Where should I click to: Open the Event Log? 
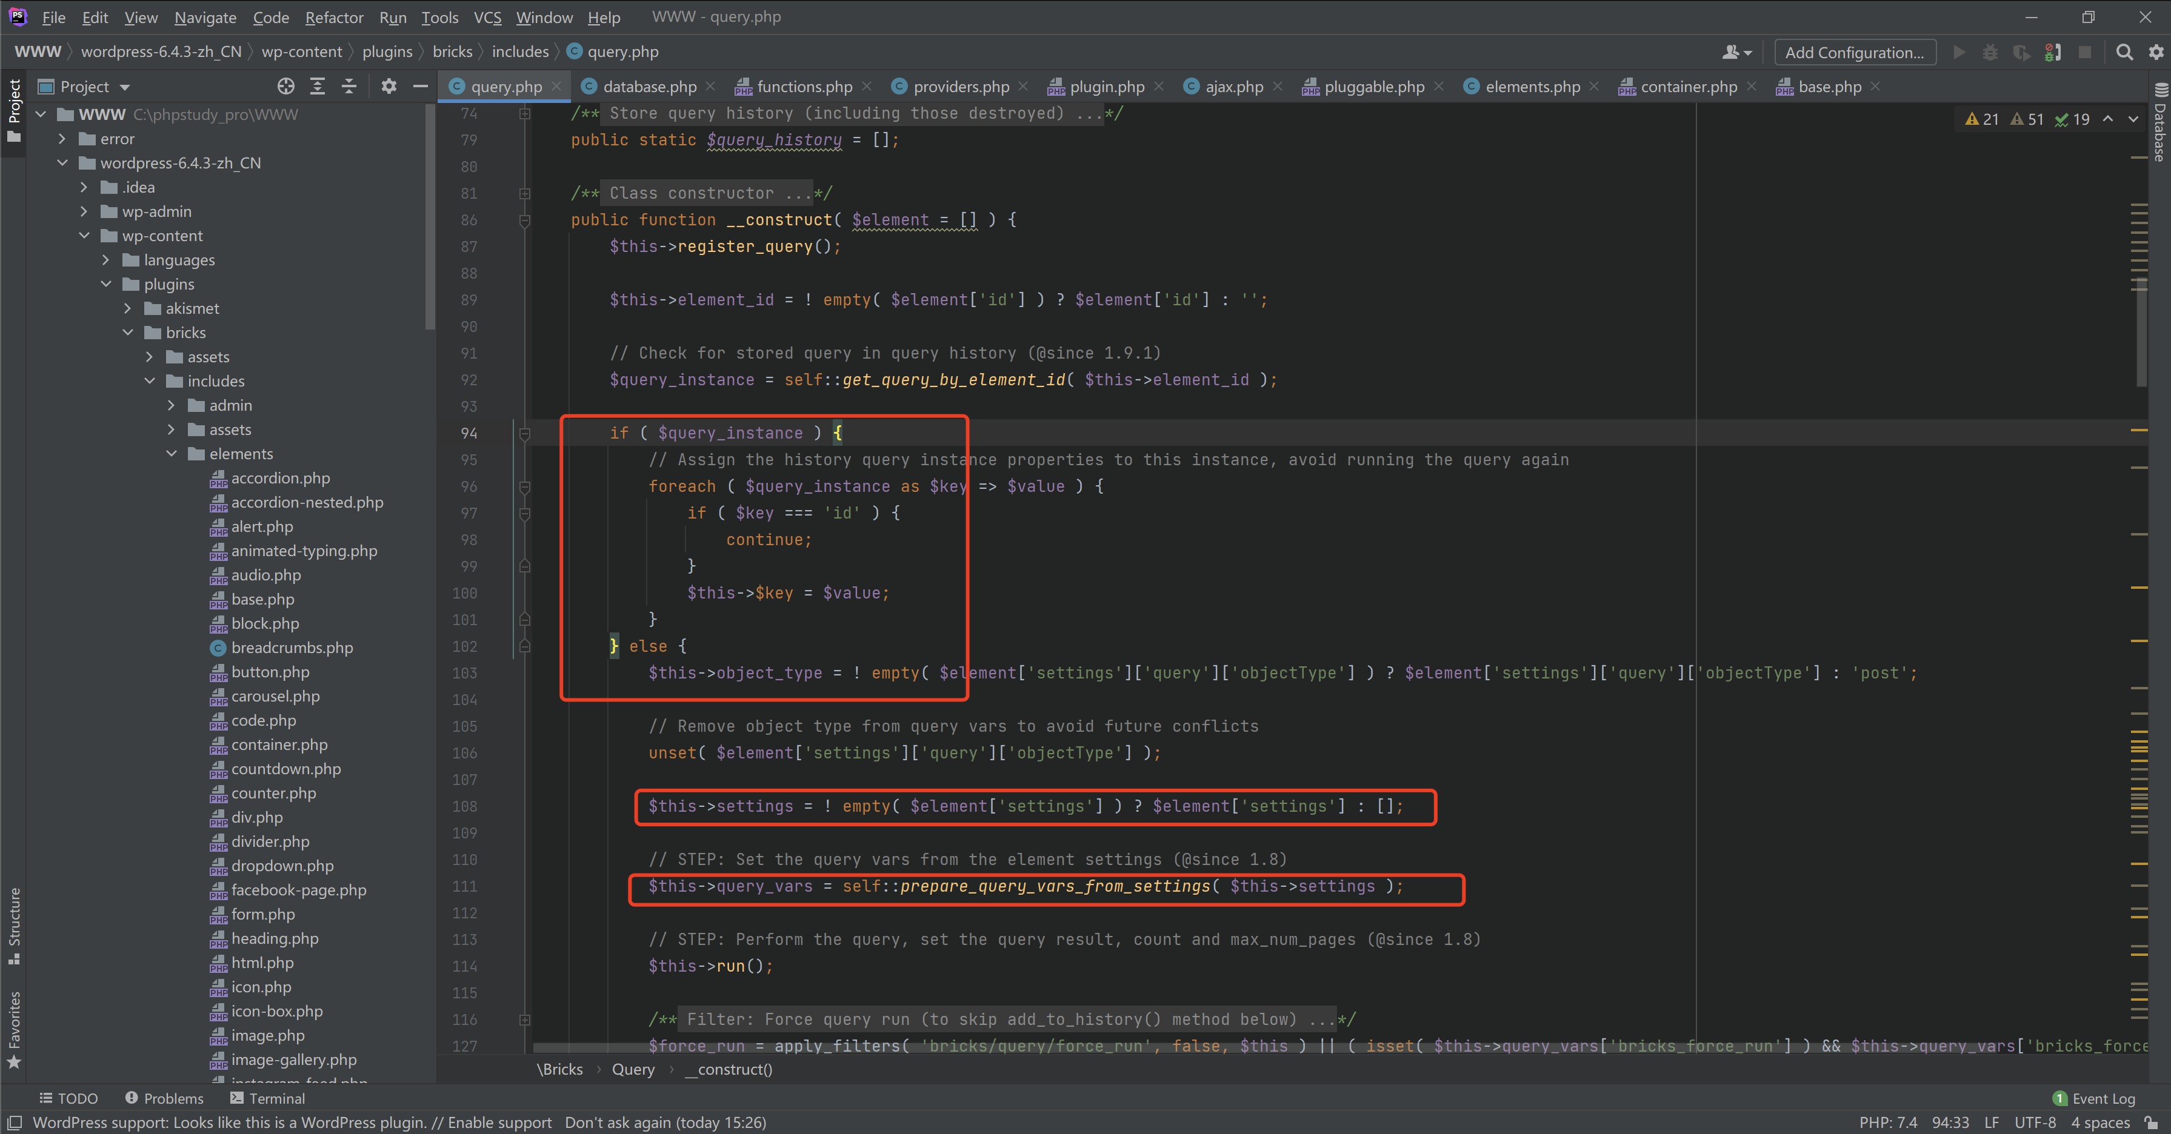[x=2094, y=1098]
